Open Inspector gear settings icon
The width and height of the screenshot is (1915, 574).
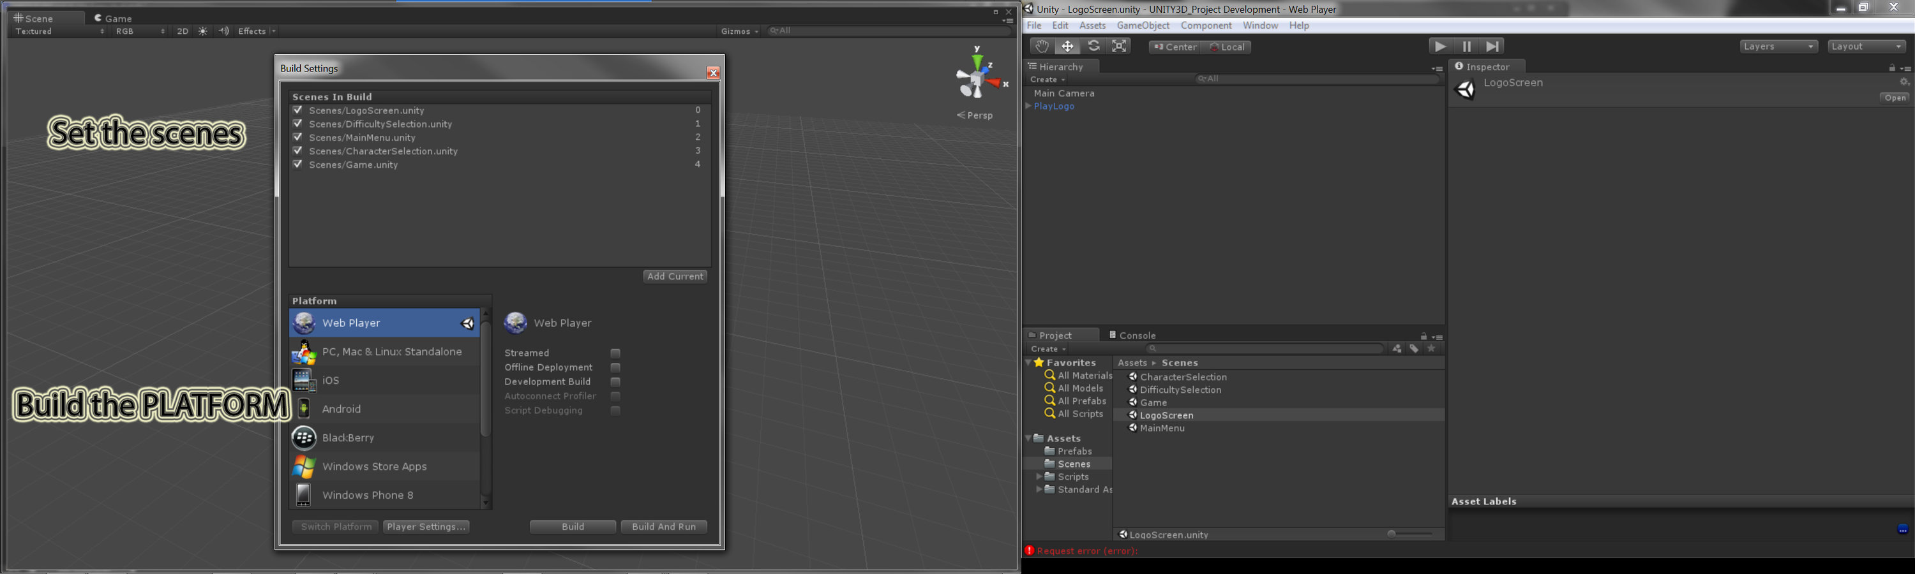click(1905, 82)
